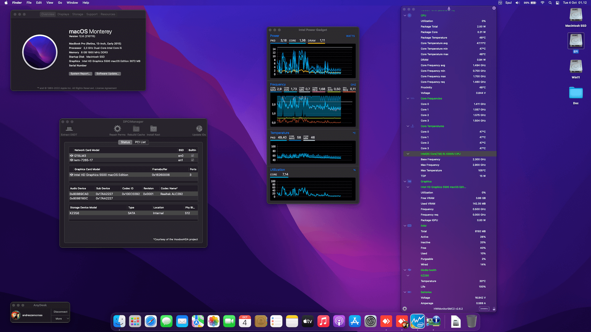Collapse Core Frequencies group

coord(408,98)
